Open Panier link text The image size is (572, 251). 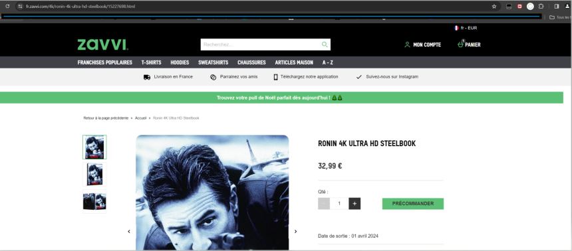[x=473, y=44]
